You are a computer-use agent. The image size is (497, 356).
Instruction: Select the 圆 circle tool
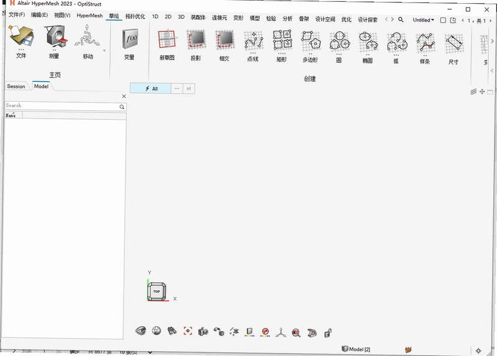[339, 42]
